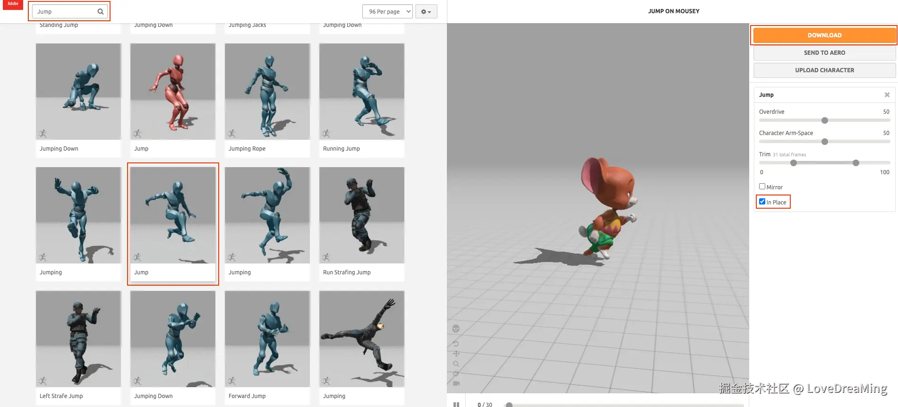Select the flying kick Jumping thumbnail
898x407 pixels.
click(x=362, y=339)
